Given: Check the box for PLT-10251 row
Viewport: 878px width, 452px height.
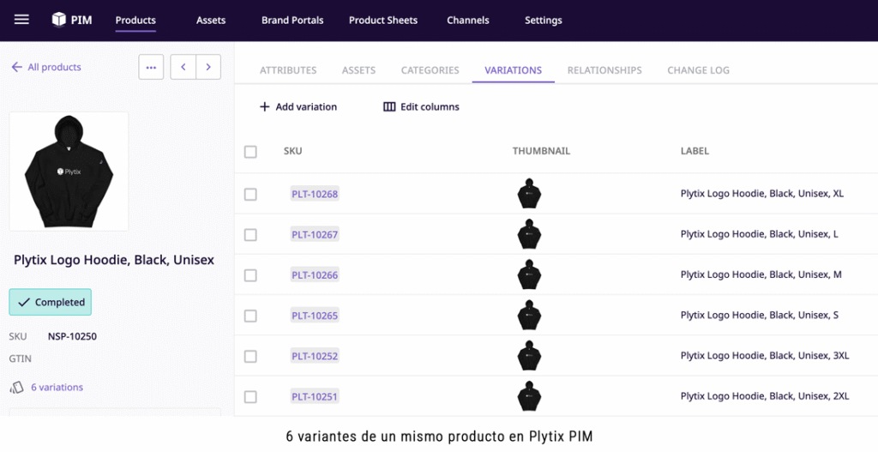Looking at the screenshot, I should [250, 397].
